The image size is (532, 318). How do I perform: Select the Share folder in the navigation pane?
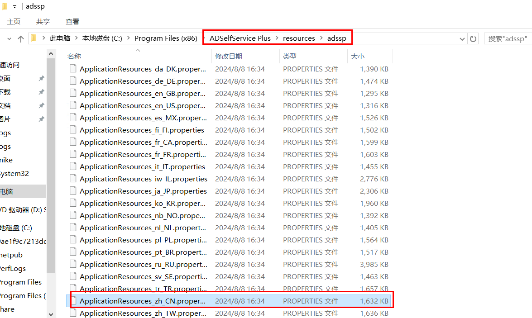coord(7,309)
